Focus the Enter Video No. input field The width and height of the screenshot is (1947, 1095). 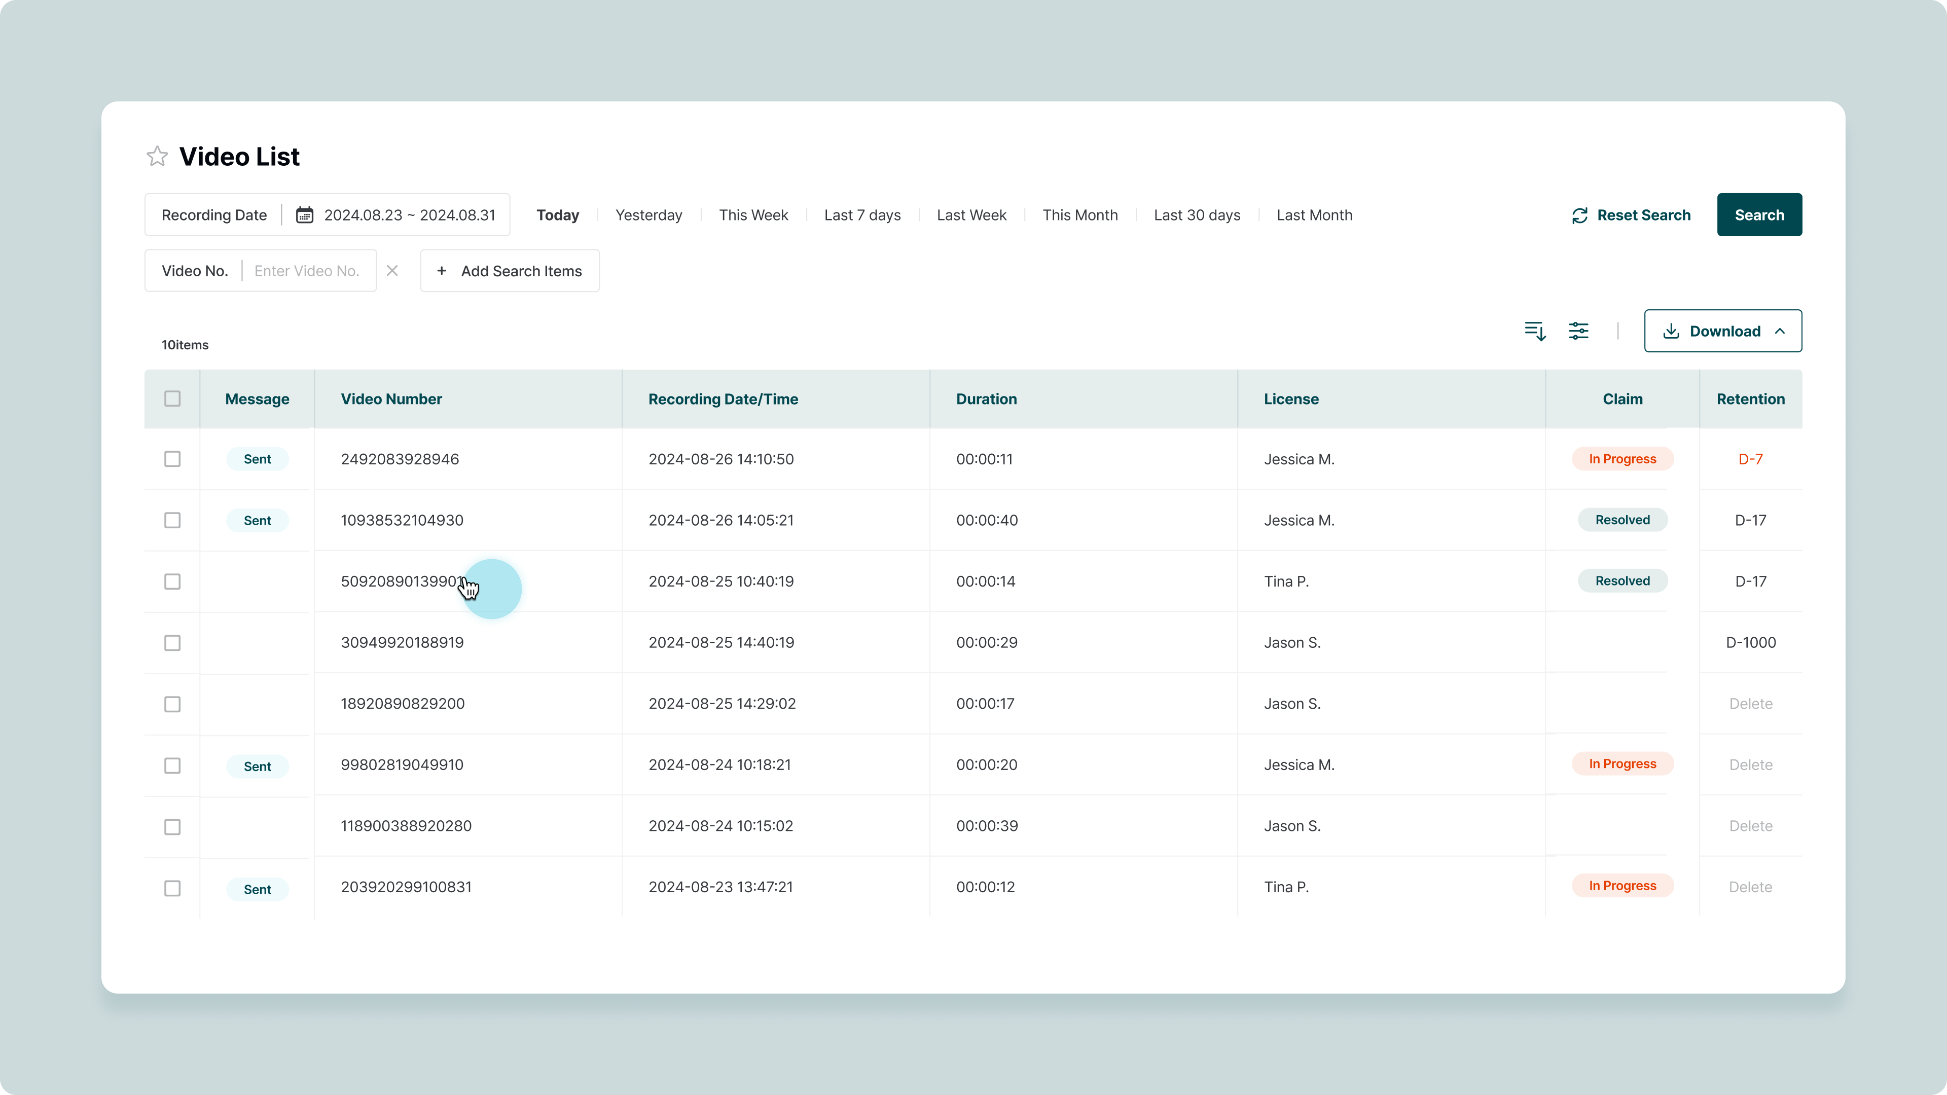coord(307,271)
